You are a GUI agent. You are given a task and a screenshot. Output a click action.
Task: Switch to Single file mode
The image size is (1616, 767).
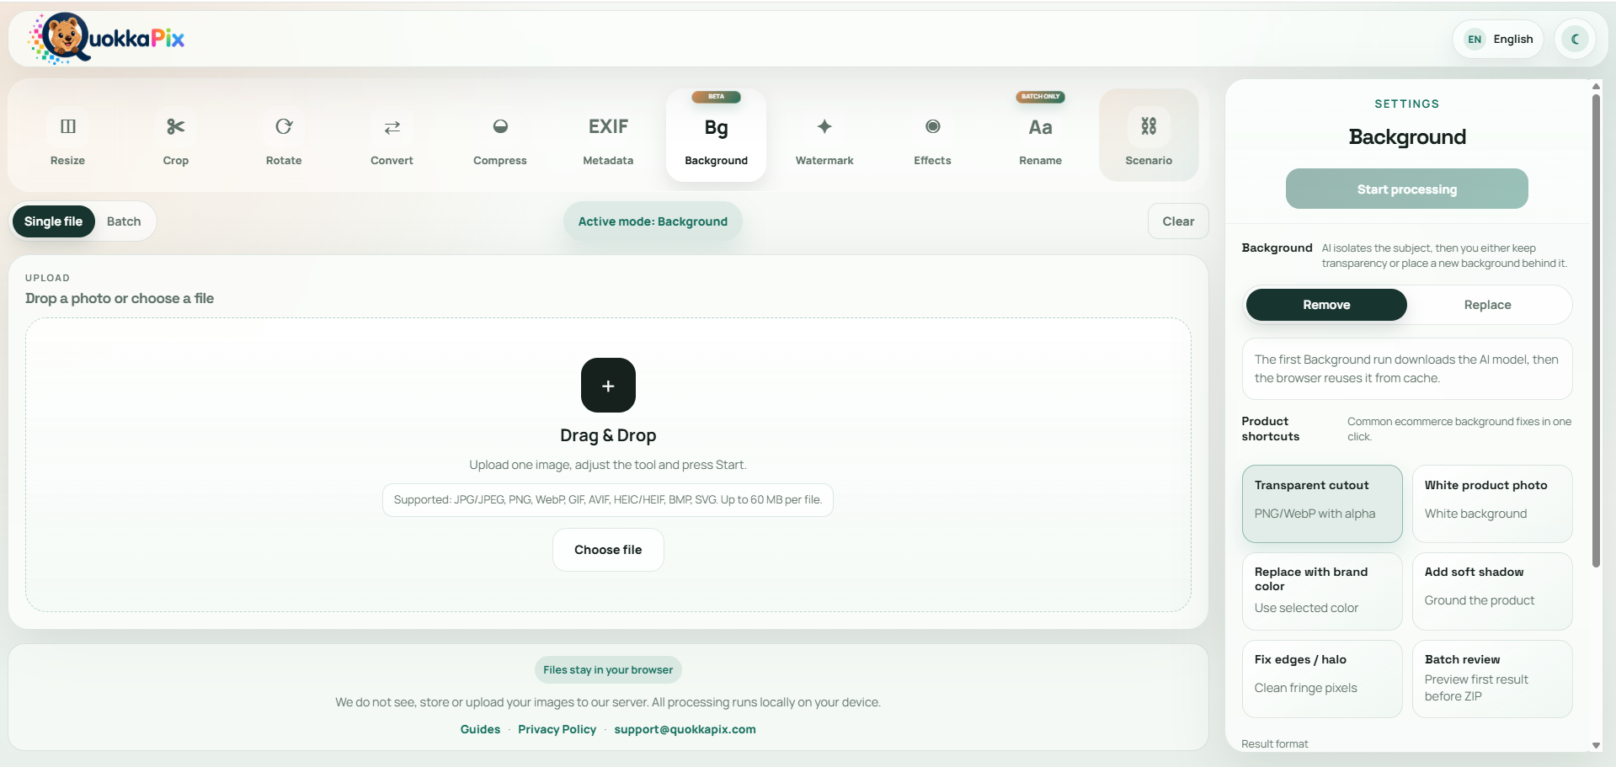click(x=53, y=221)
